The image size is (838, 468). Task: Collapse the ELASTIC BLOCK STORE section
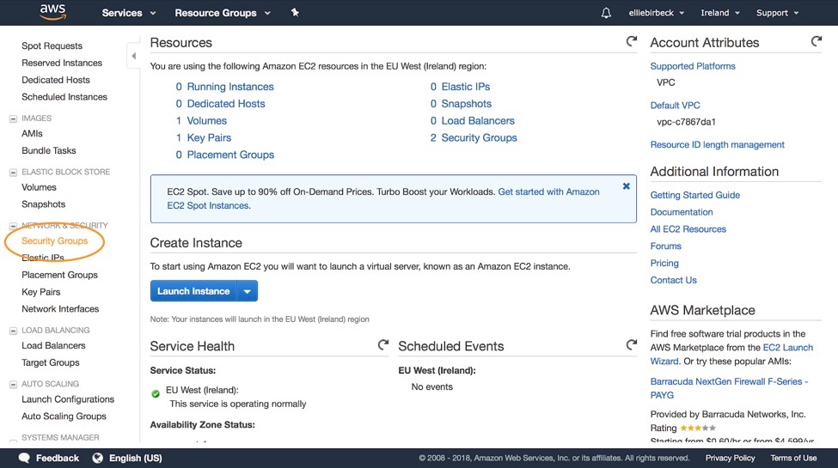(14, 172)
